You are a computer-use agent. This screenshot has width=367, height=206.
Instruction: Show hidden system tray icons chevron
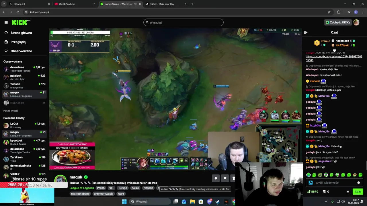point(326,201)
